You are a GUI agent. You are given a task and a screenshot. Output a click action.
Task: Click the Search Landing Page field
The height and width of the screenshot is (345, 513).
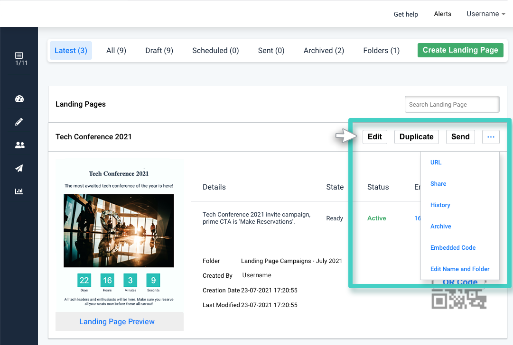click(x=452, y=104)
